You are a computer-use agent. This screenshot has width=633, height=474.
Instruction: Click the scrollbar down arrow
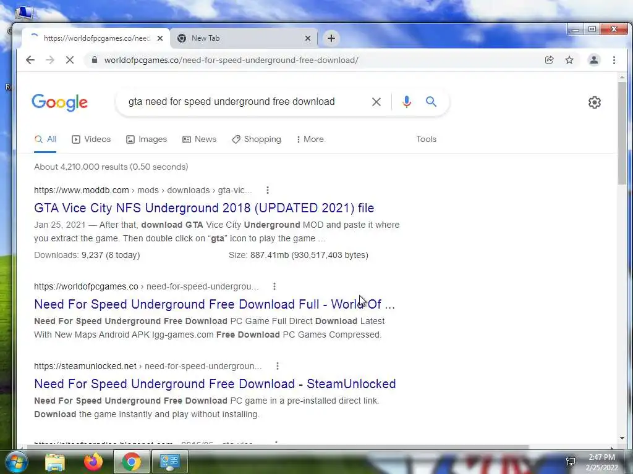coord(622,438)
